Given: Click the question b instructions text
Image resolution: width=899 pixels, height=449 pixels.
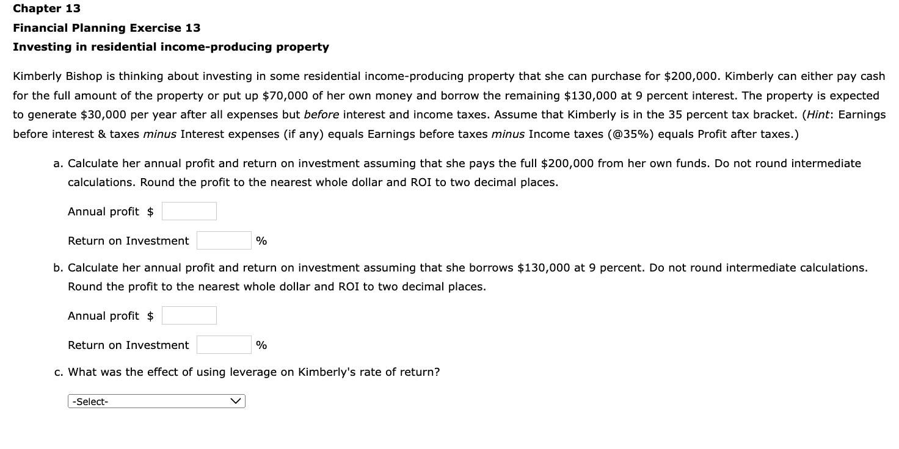Looking at the screenshot, I should click(428, 267).
